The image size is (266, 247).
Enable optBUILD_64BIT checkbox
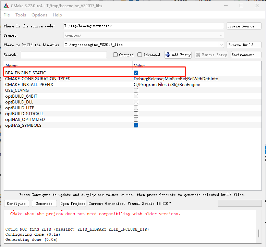[x=136, y=96]
